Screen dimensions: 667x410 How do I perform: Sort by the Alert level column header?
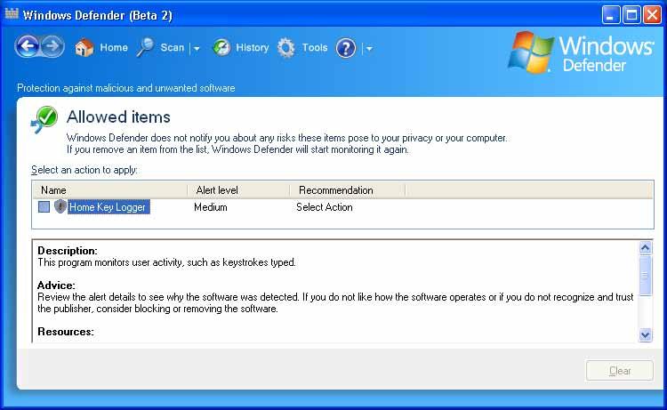(x=238, y=190)
